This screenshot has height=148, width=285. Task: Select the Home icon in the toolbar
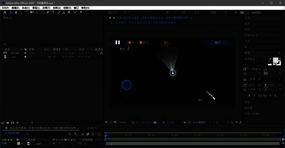pos(5,12)
